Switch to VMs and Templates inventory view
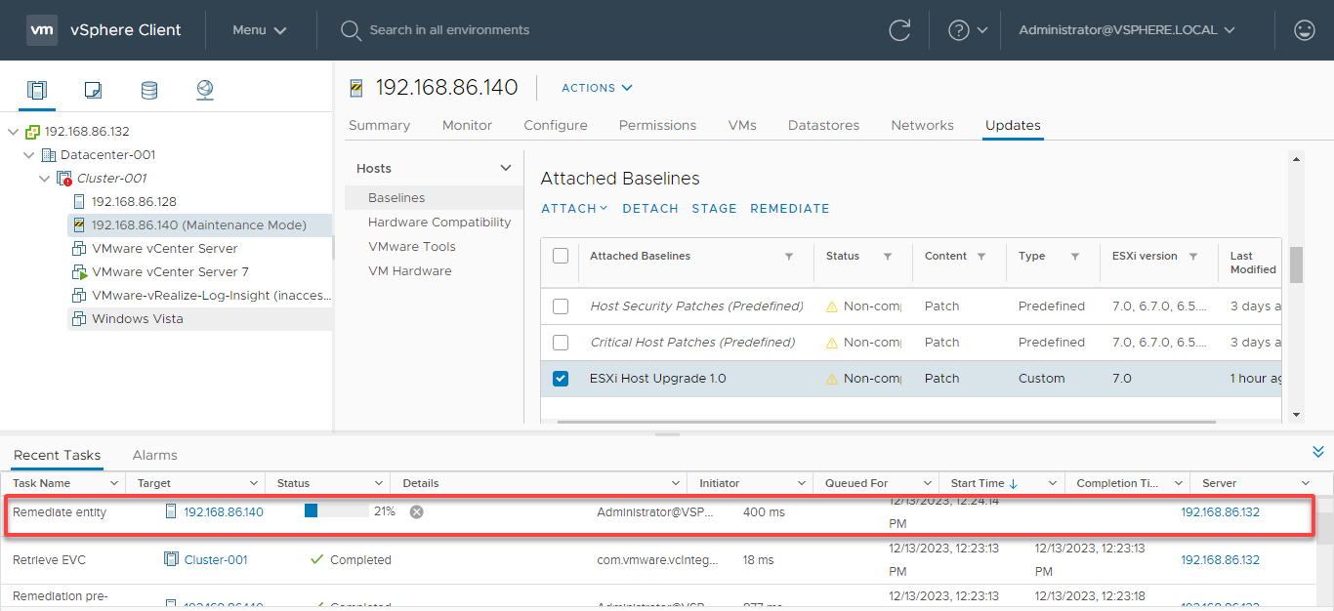 click(93, 91)
